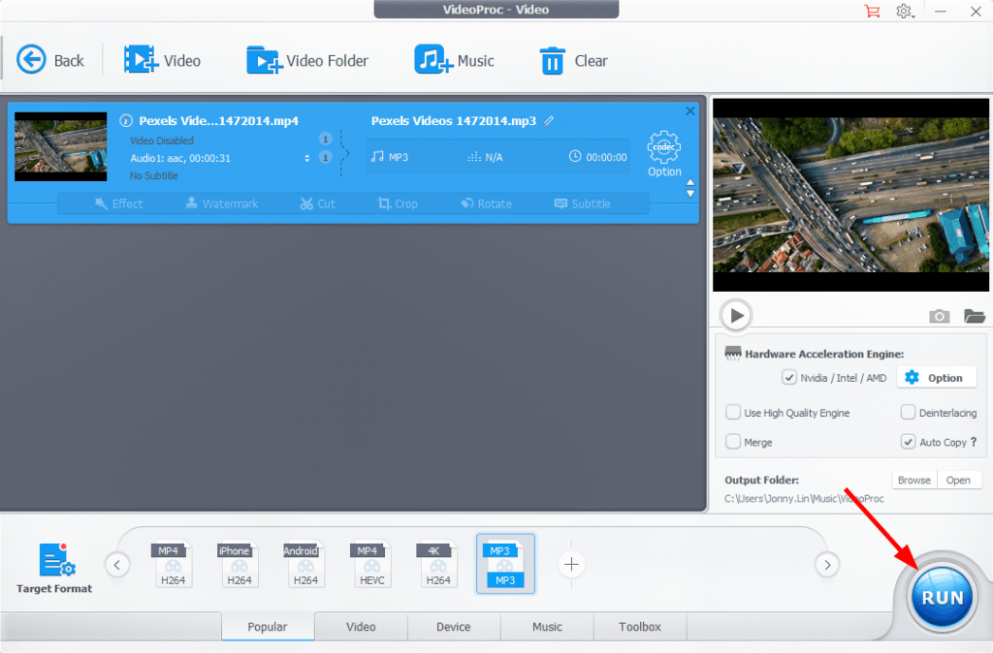Viewport: 993px width, 653px height.
Task: Open codec Option for the MP3 output
Action: point(663,154)
